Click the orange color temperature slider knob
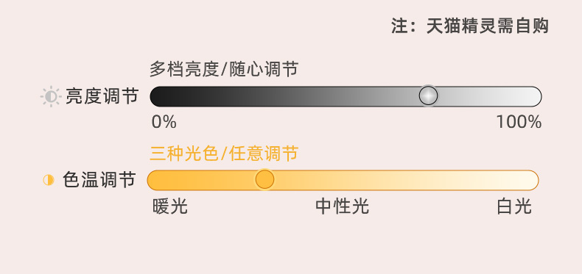The image size is (582, 274). coord(264,179)
